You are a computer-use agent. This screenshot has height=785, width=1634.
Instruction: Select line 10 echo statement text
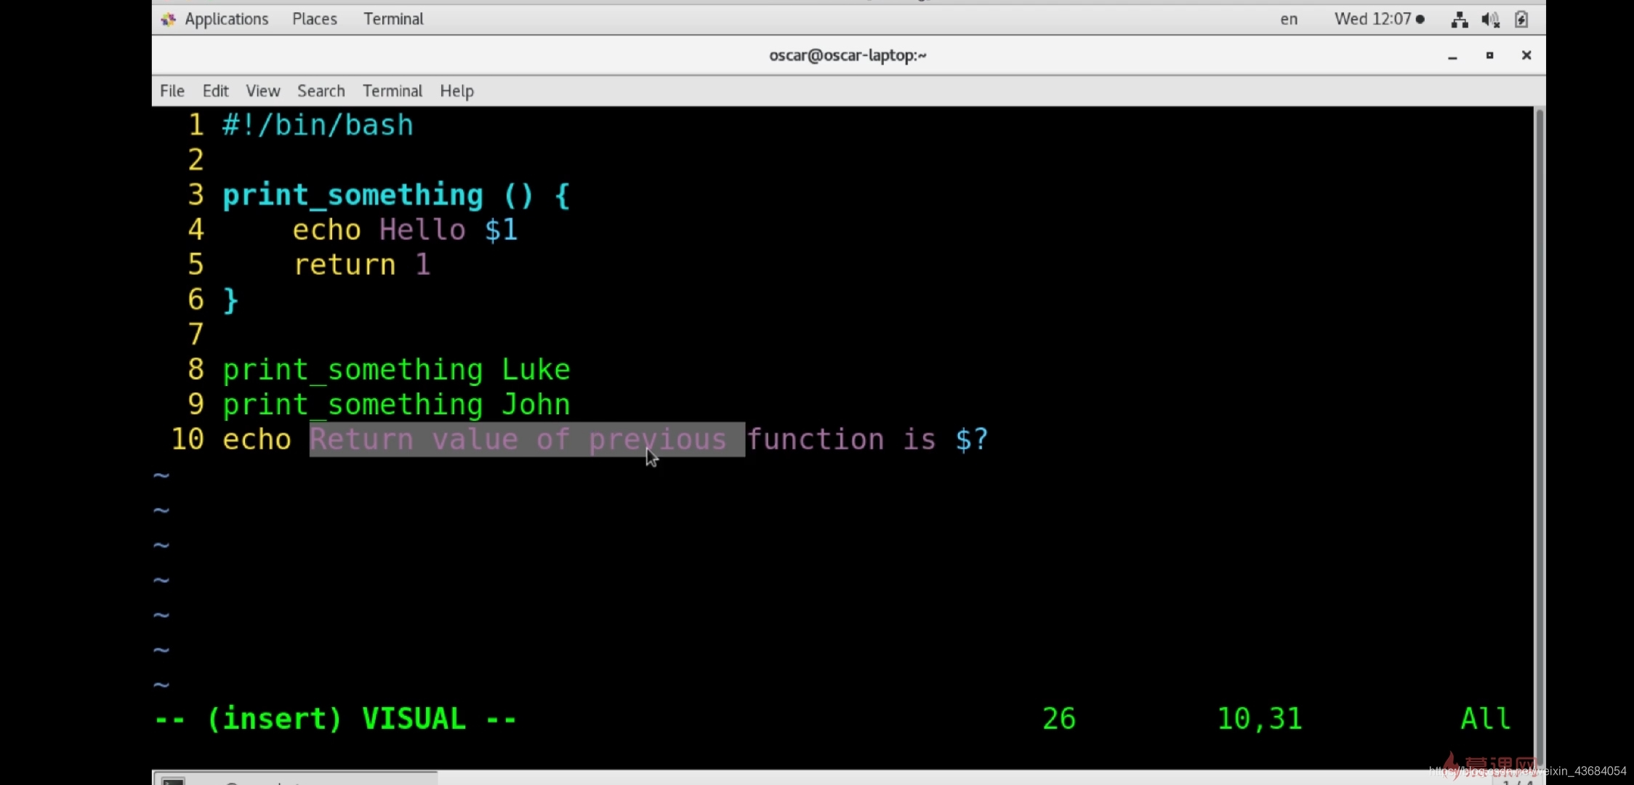click(x=605, y=438)
